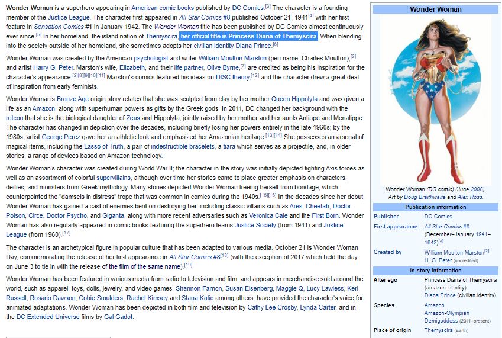This screenshot has height=338, width=502.
Task: Open the Sensation Comics link
Action: [x=59, y=27]
